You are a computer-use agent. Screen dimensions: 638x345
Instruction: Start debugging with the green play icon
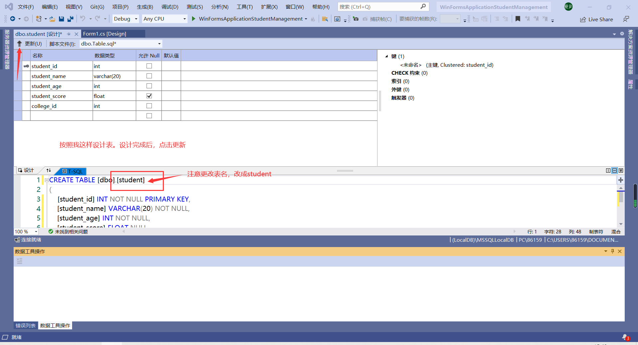194,19
